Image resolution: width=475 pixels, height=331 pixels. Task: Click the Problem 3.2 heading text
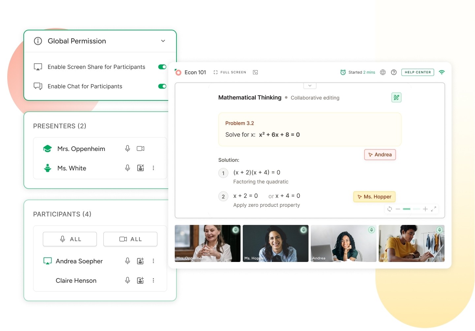239,123
